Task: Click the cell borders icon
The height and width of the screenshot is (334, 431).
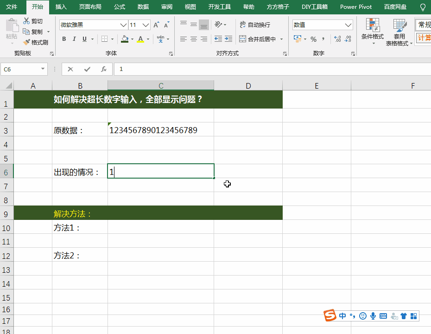Action: tap(104, 39)
